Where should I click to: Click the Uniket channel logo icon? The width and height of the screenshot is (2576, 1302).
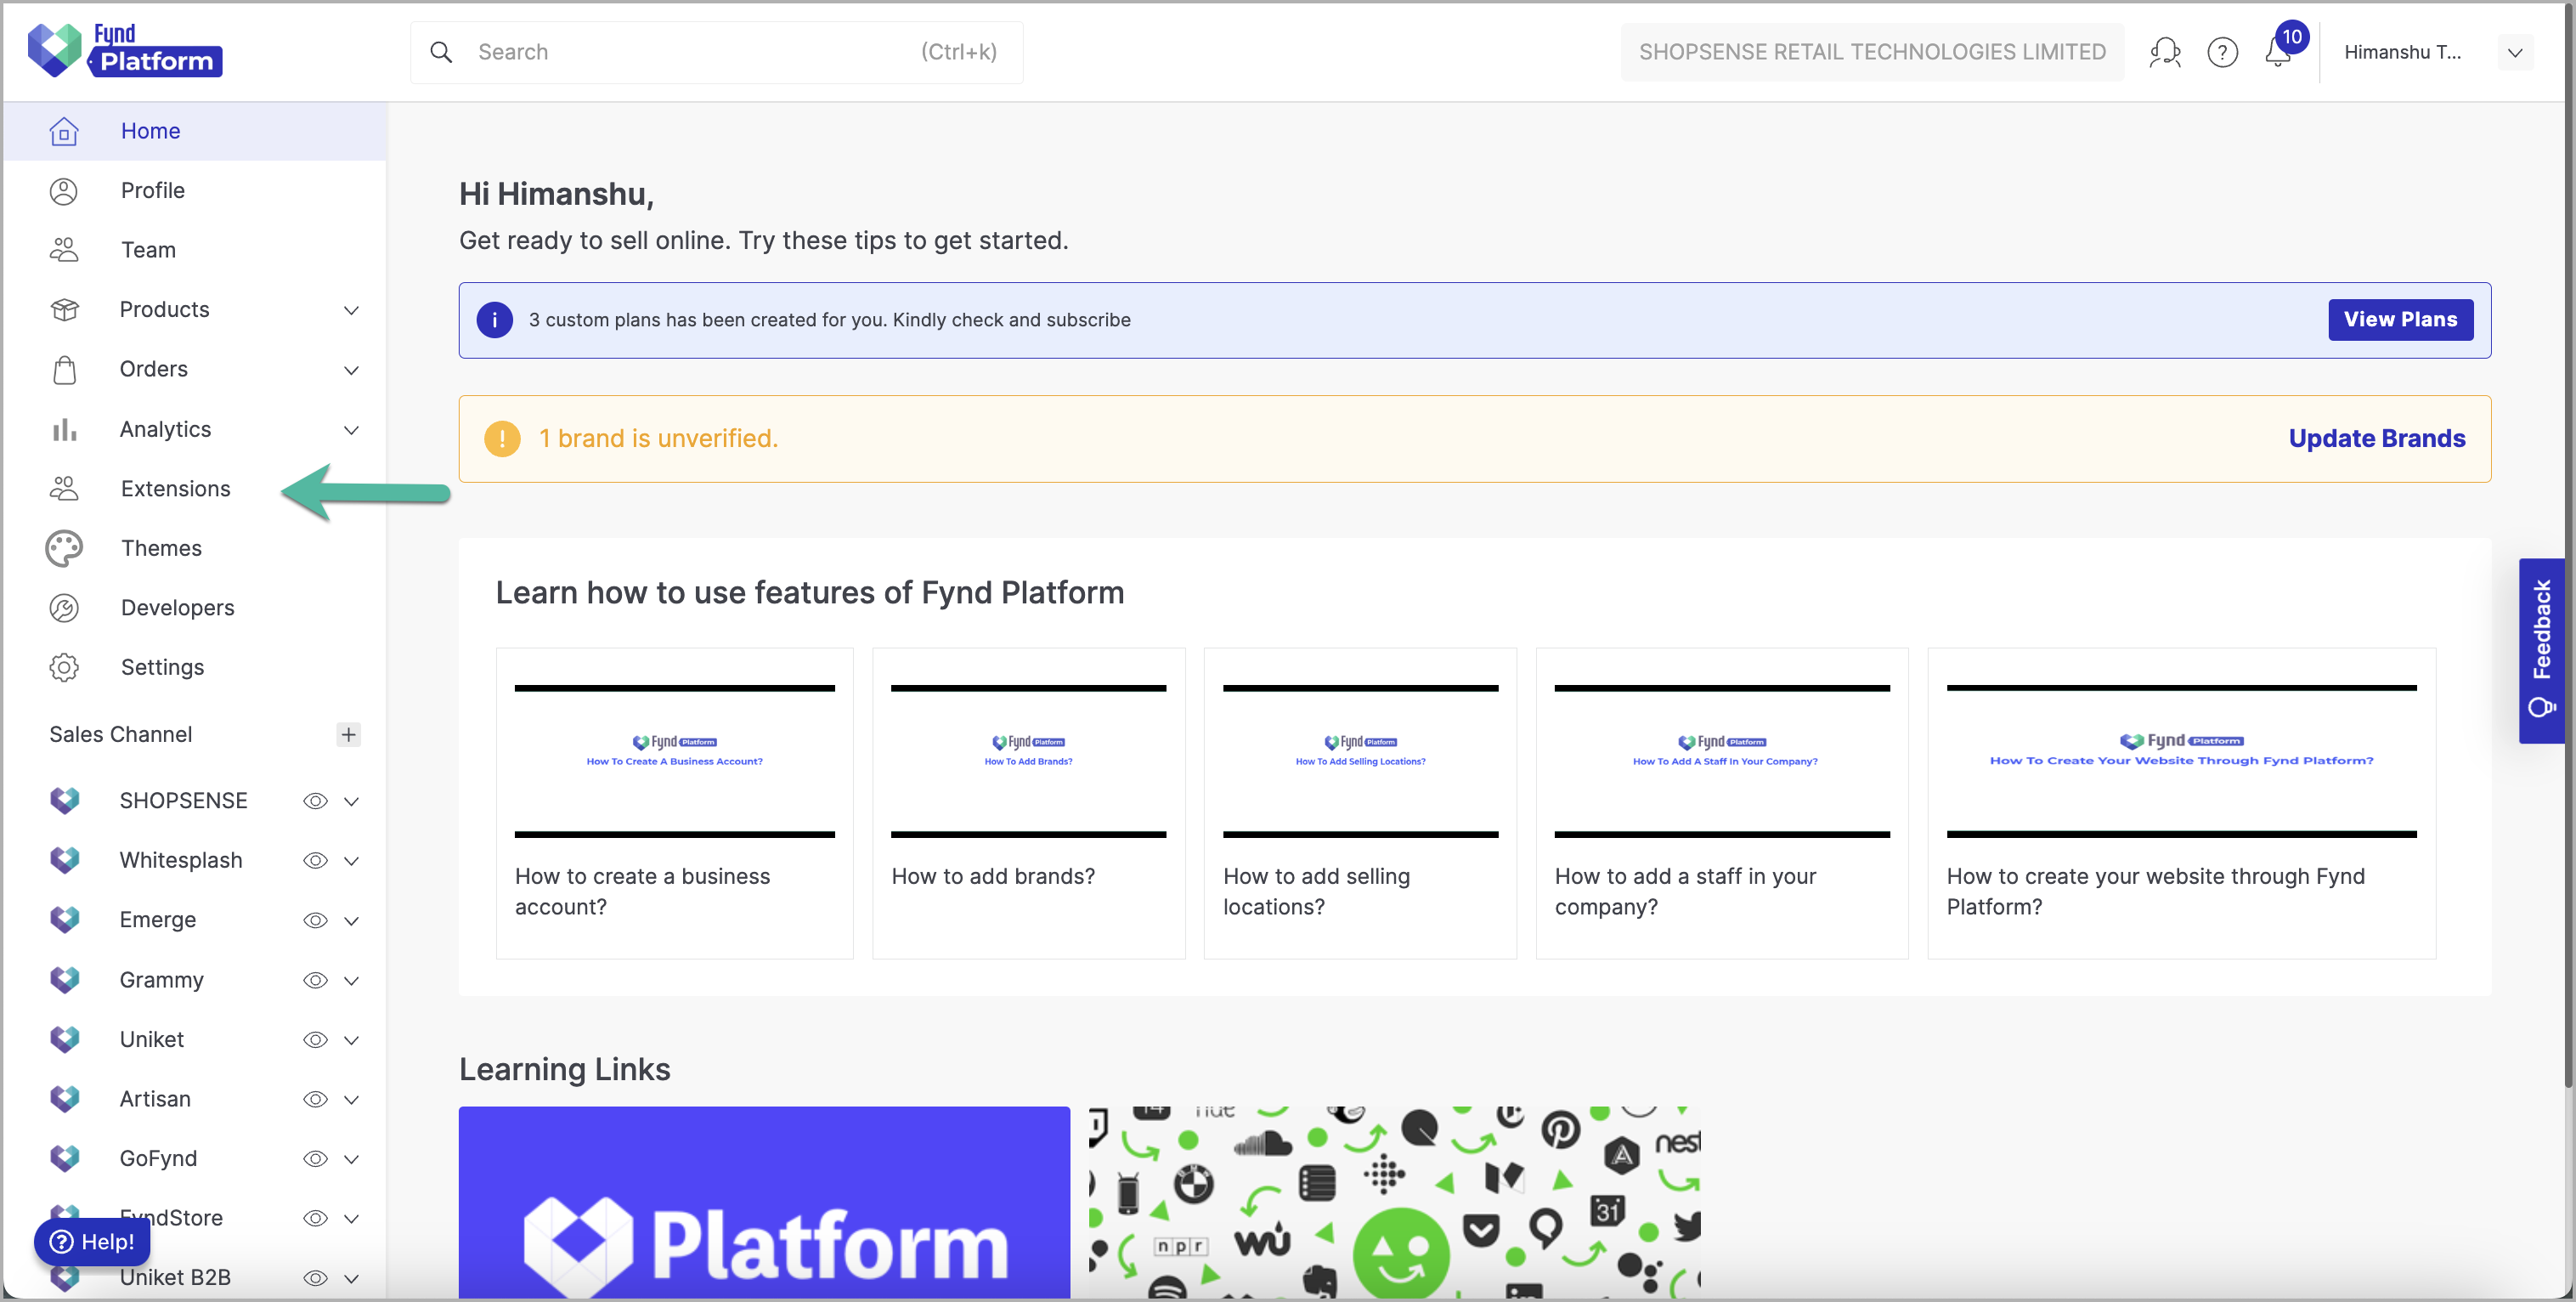point(64,1039)
